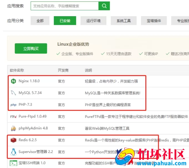Click the MySQL description text
Viewport: 189px width, 168px height.
tap(113, 93)
